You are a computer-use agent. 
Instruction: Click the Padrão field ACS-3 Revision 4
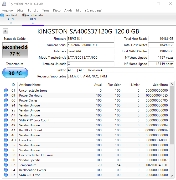pos(121,70)
